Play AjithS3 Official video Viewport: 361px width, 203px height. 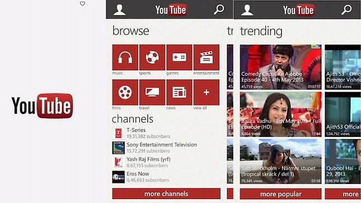point(343,115)
